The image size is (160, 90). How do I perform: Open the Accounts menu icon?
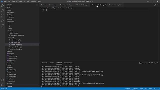click(x=2, y=80)
